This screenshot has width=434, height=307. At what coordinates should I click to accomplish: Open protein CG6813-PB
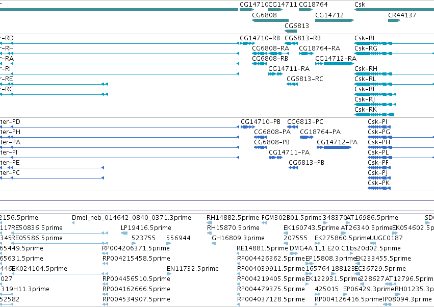(x=307, y=163)
